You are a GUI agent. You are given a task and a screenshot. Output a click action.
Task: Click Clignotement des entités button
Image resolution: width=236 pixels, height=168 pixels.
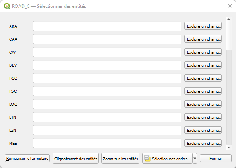[76, 158]
